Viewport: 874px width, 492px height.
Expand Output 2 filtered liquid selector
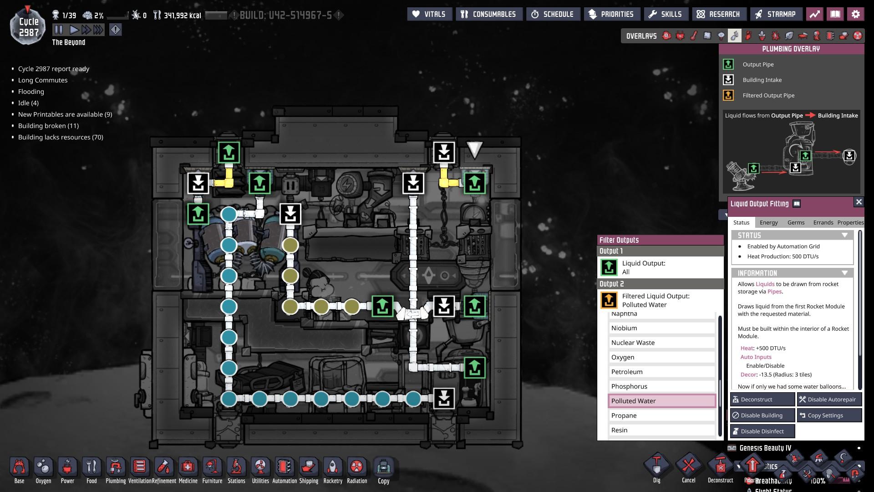pos(660,301)
